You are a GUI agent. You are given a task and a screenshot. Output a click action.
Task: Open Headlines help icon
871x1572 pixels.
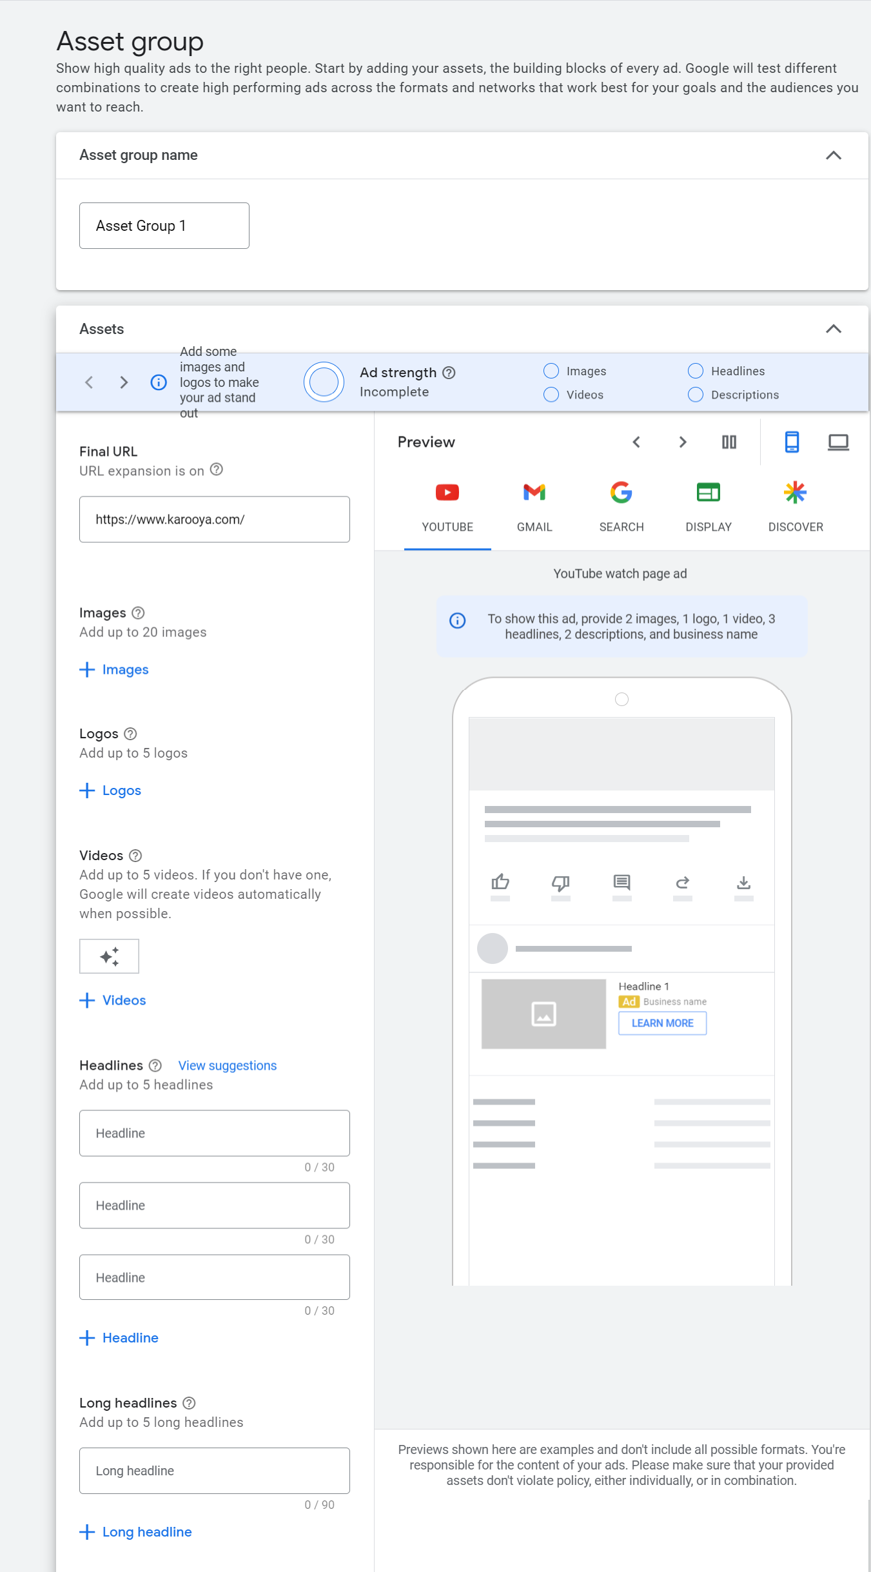point(155,1066)
